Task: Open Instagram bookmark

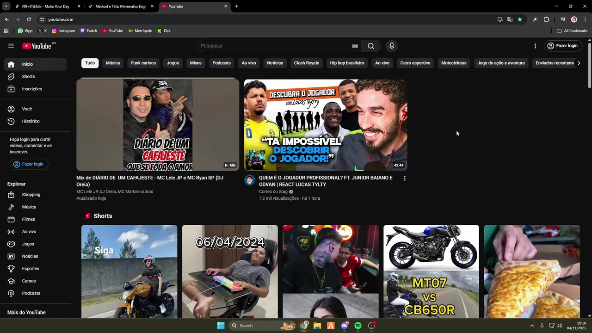Action: tap(63, 31)
